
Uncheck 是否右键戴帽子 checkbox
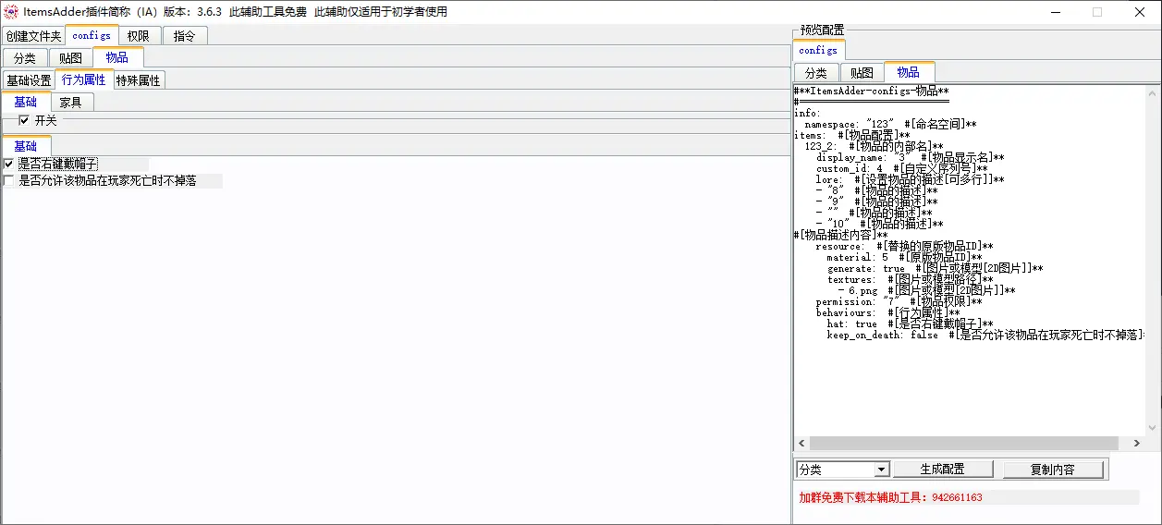tap(8, 164)
